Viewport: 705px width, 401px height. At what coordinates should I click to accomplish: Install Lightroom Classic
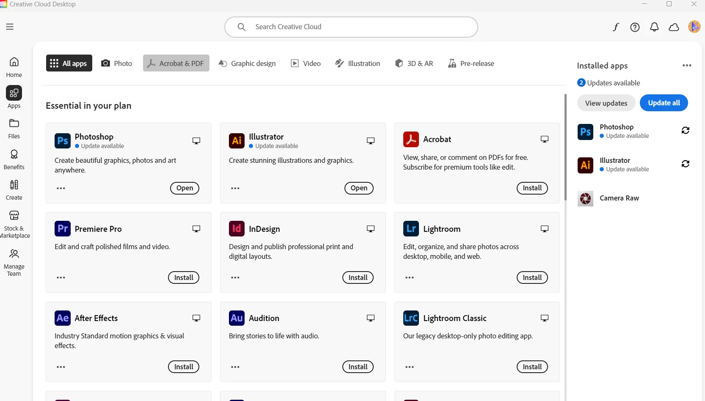click(532, 367)
